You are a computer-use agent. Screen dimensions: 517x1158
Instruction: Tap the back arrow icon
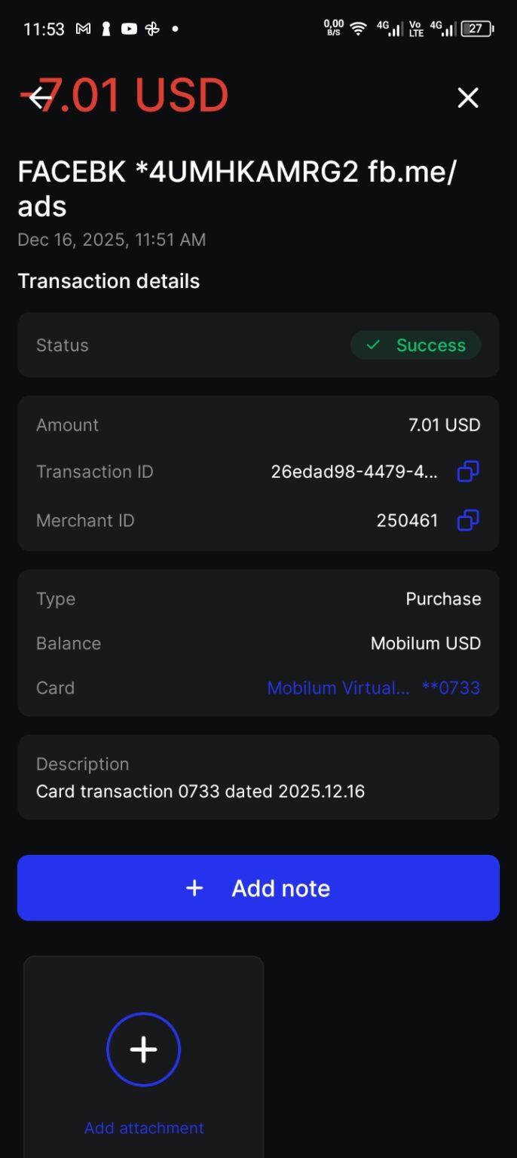39,97
